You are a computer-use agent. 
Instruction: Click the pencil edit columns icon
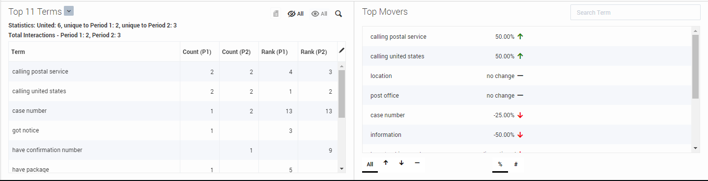(342, 50)
